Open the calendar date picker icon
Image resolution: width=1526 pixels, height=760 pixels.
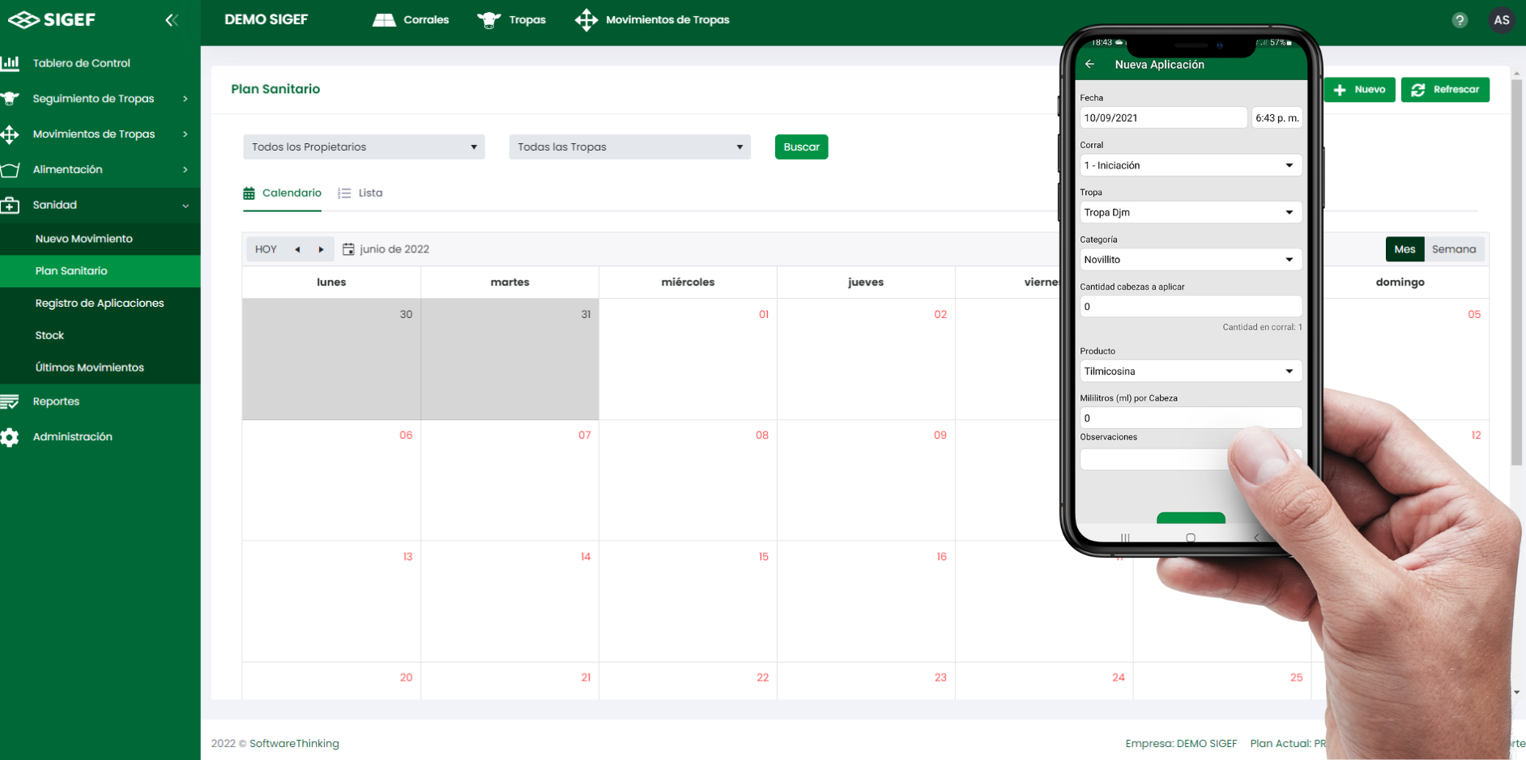(x=348, y=249)
